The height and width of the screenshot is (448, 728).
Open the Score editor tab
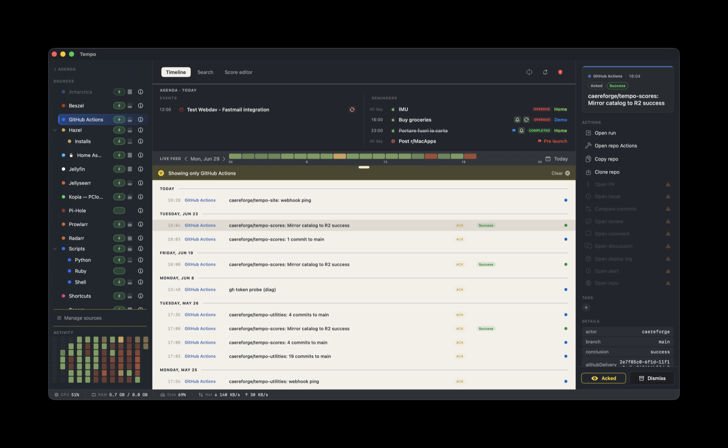(x=238, y=72)
